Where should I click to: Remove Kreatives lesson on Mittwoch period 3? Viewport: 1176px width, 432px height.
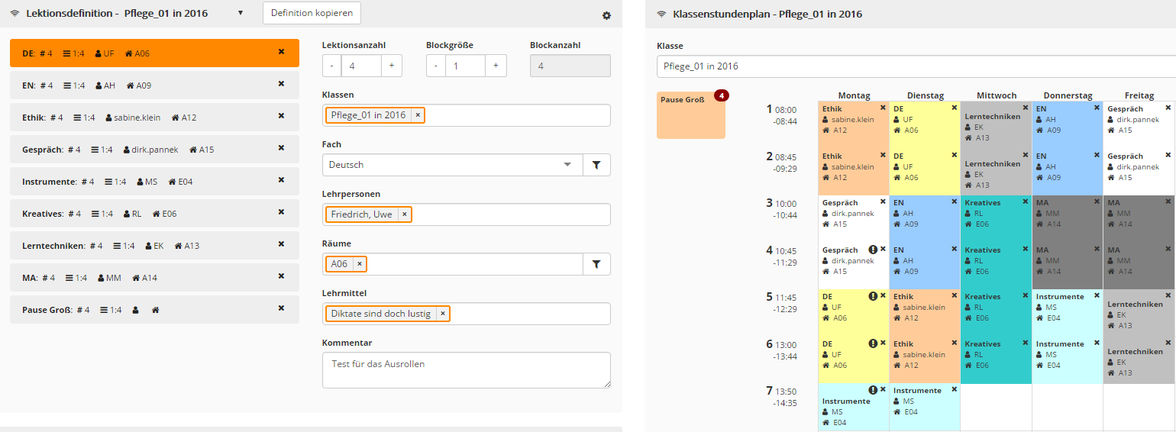click(x=1026, y=202)
